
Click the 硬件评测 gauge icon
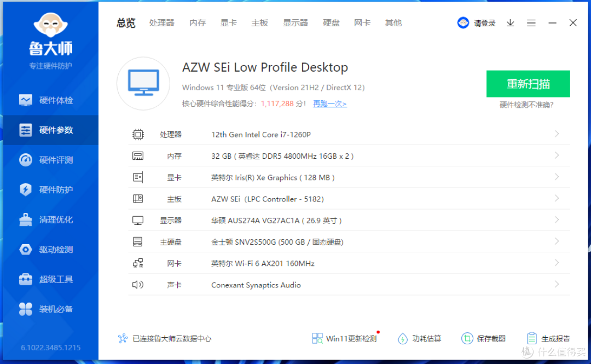coord(26,160)
